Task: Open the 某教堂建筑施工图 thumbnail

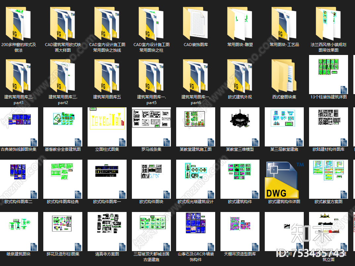Action: [x=196, y=127]
